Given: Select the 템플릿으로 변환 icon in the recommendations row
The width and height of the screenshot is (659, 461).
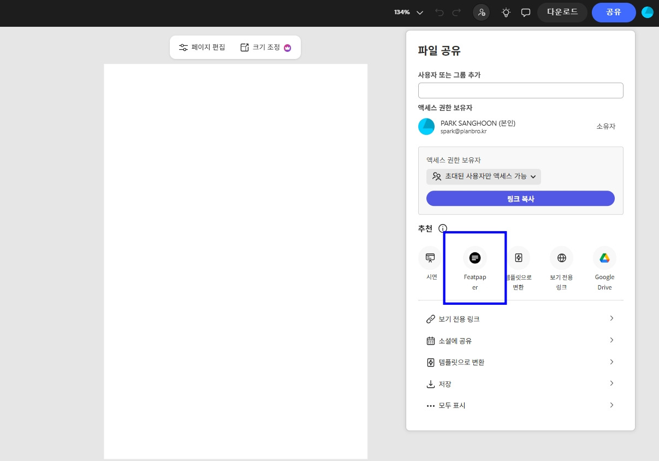Looking at the screenshot, I should [518, 258].
